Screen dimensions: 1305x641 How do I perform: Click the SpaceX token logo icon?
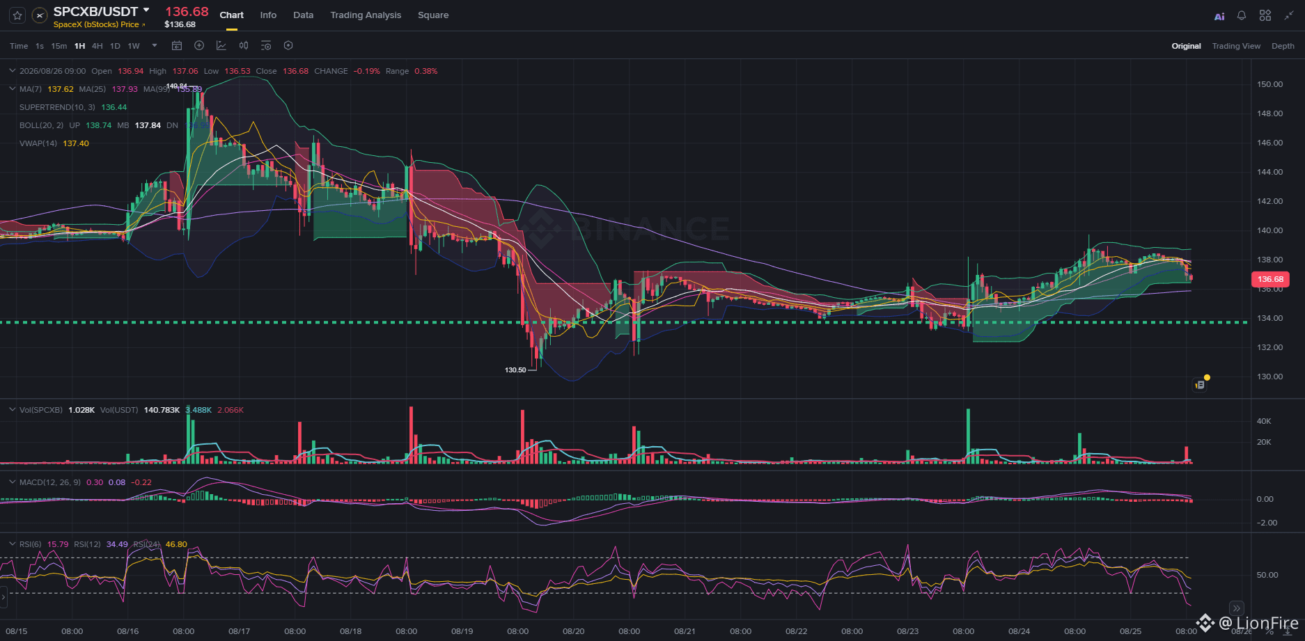(x=40, y=15)
